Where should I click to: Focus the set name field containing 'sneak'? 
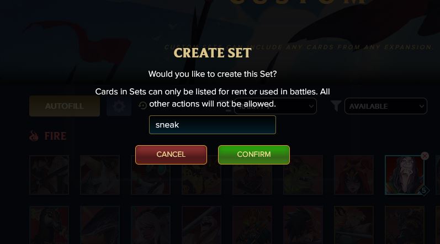coord(213,125)
